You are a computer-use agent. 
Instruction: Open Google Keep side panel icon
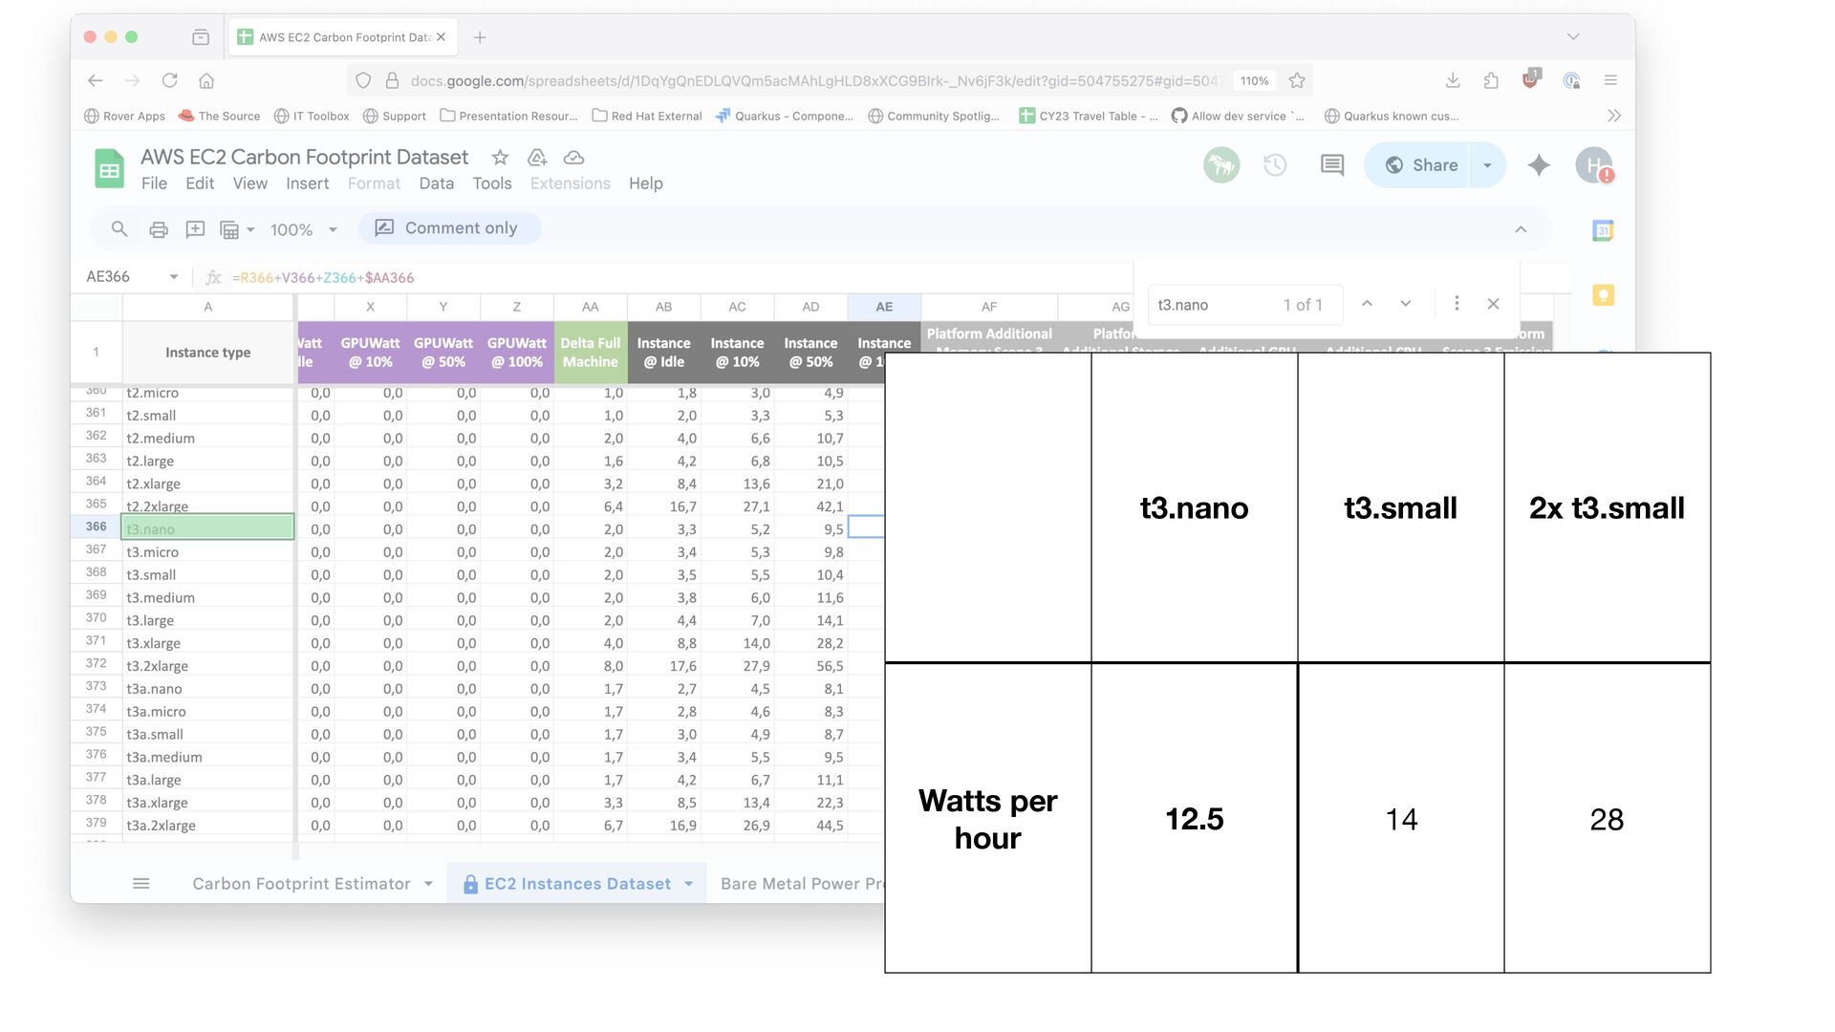1603,295
